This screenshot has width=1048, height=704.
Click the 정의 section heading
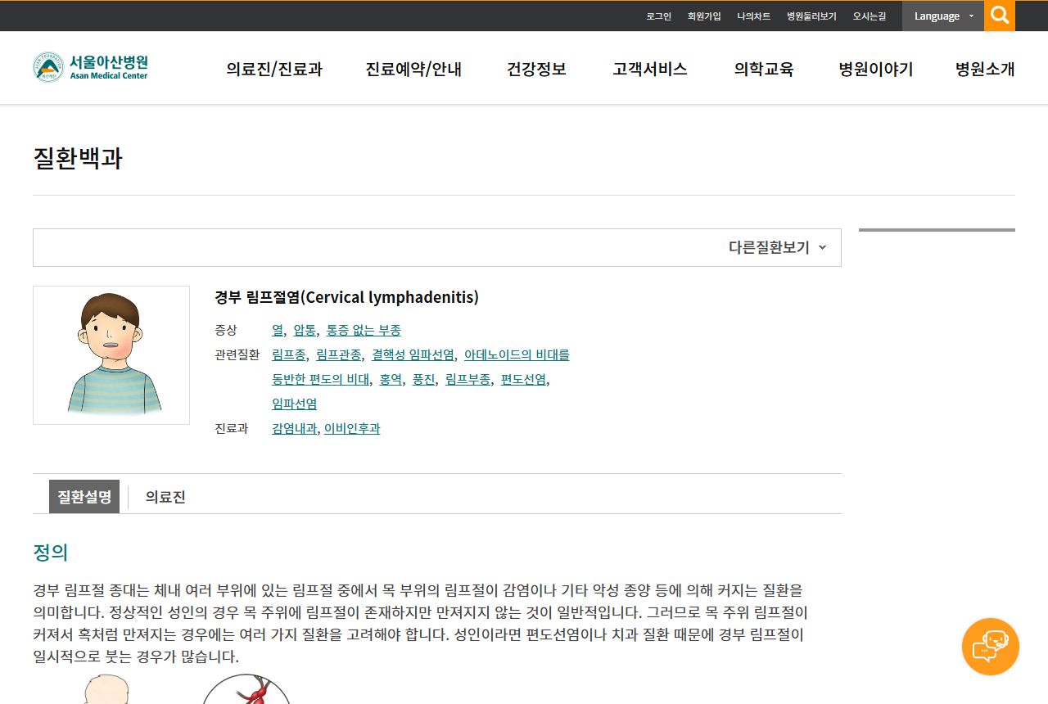click(x=50, y=553)
